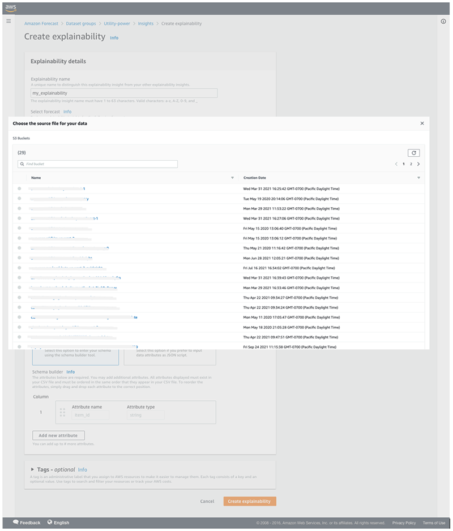Screen dimensions: 453x531
Task: Click the Create explainability button
Action: coord(250,501)
